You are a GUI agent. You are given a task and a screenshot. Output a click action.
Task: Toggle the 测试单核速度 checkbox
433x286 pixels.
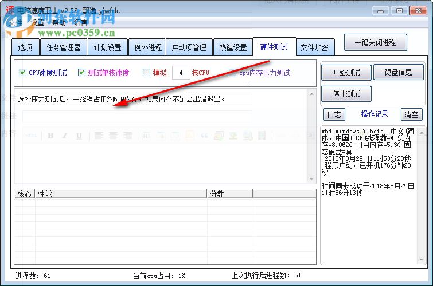tap(82, 73)
